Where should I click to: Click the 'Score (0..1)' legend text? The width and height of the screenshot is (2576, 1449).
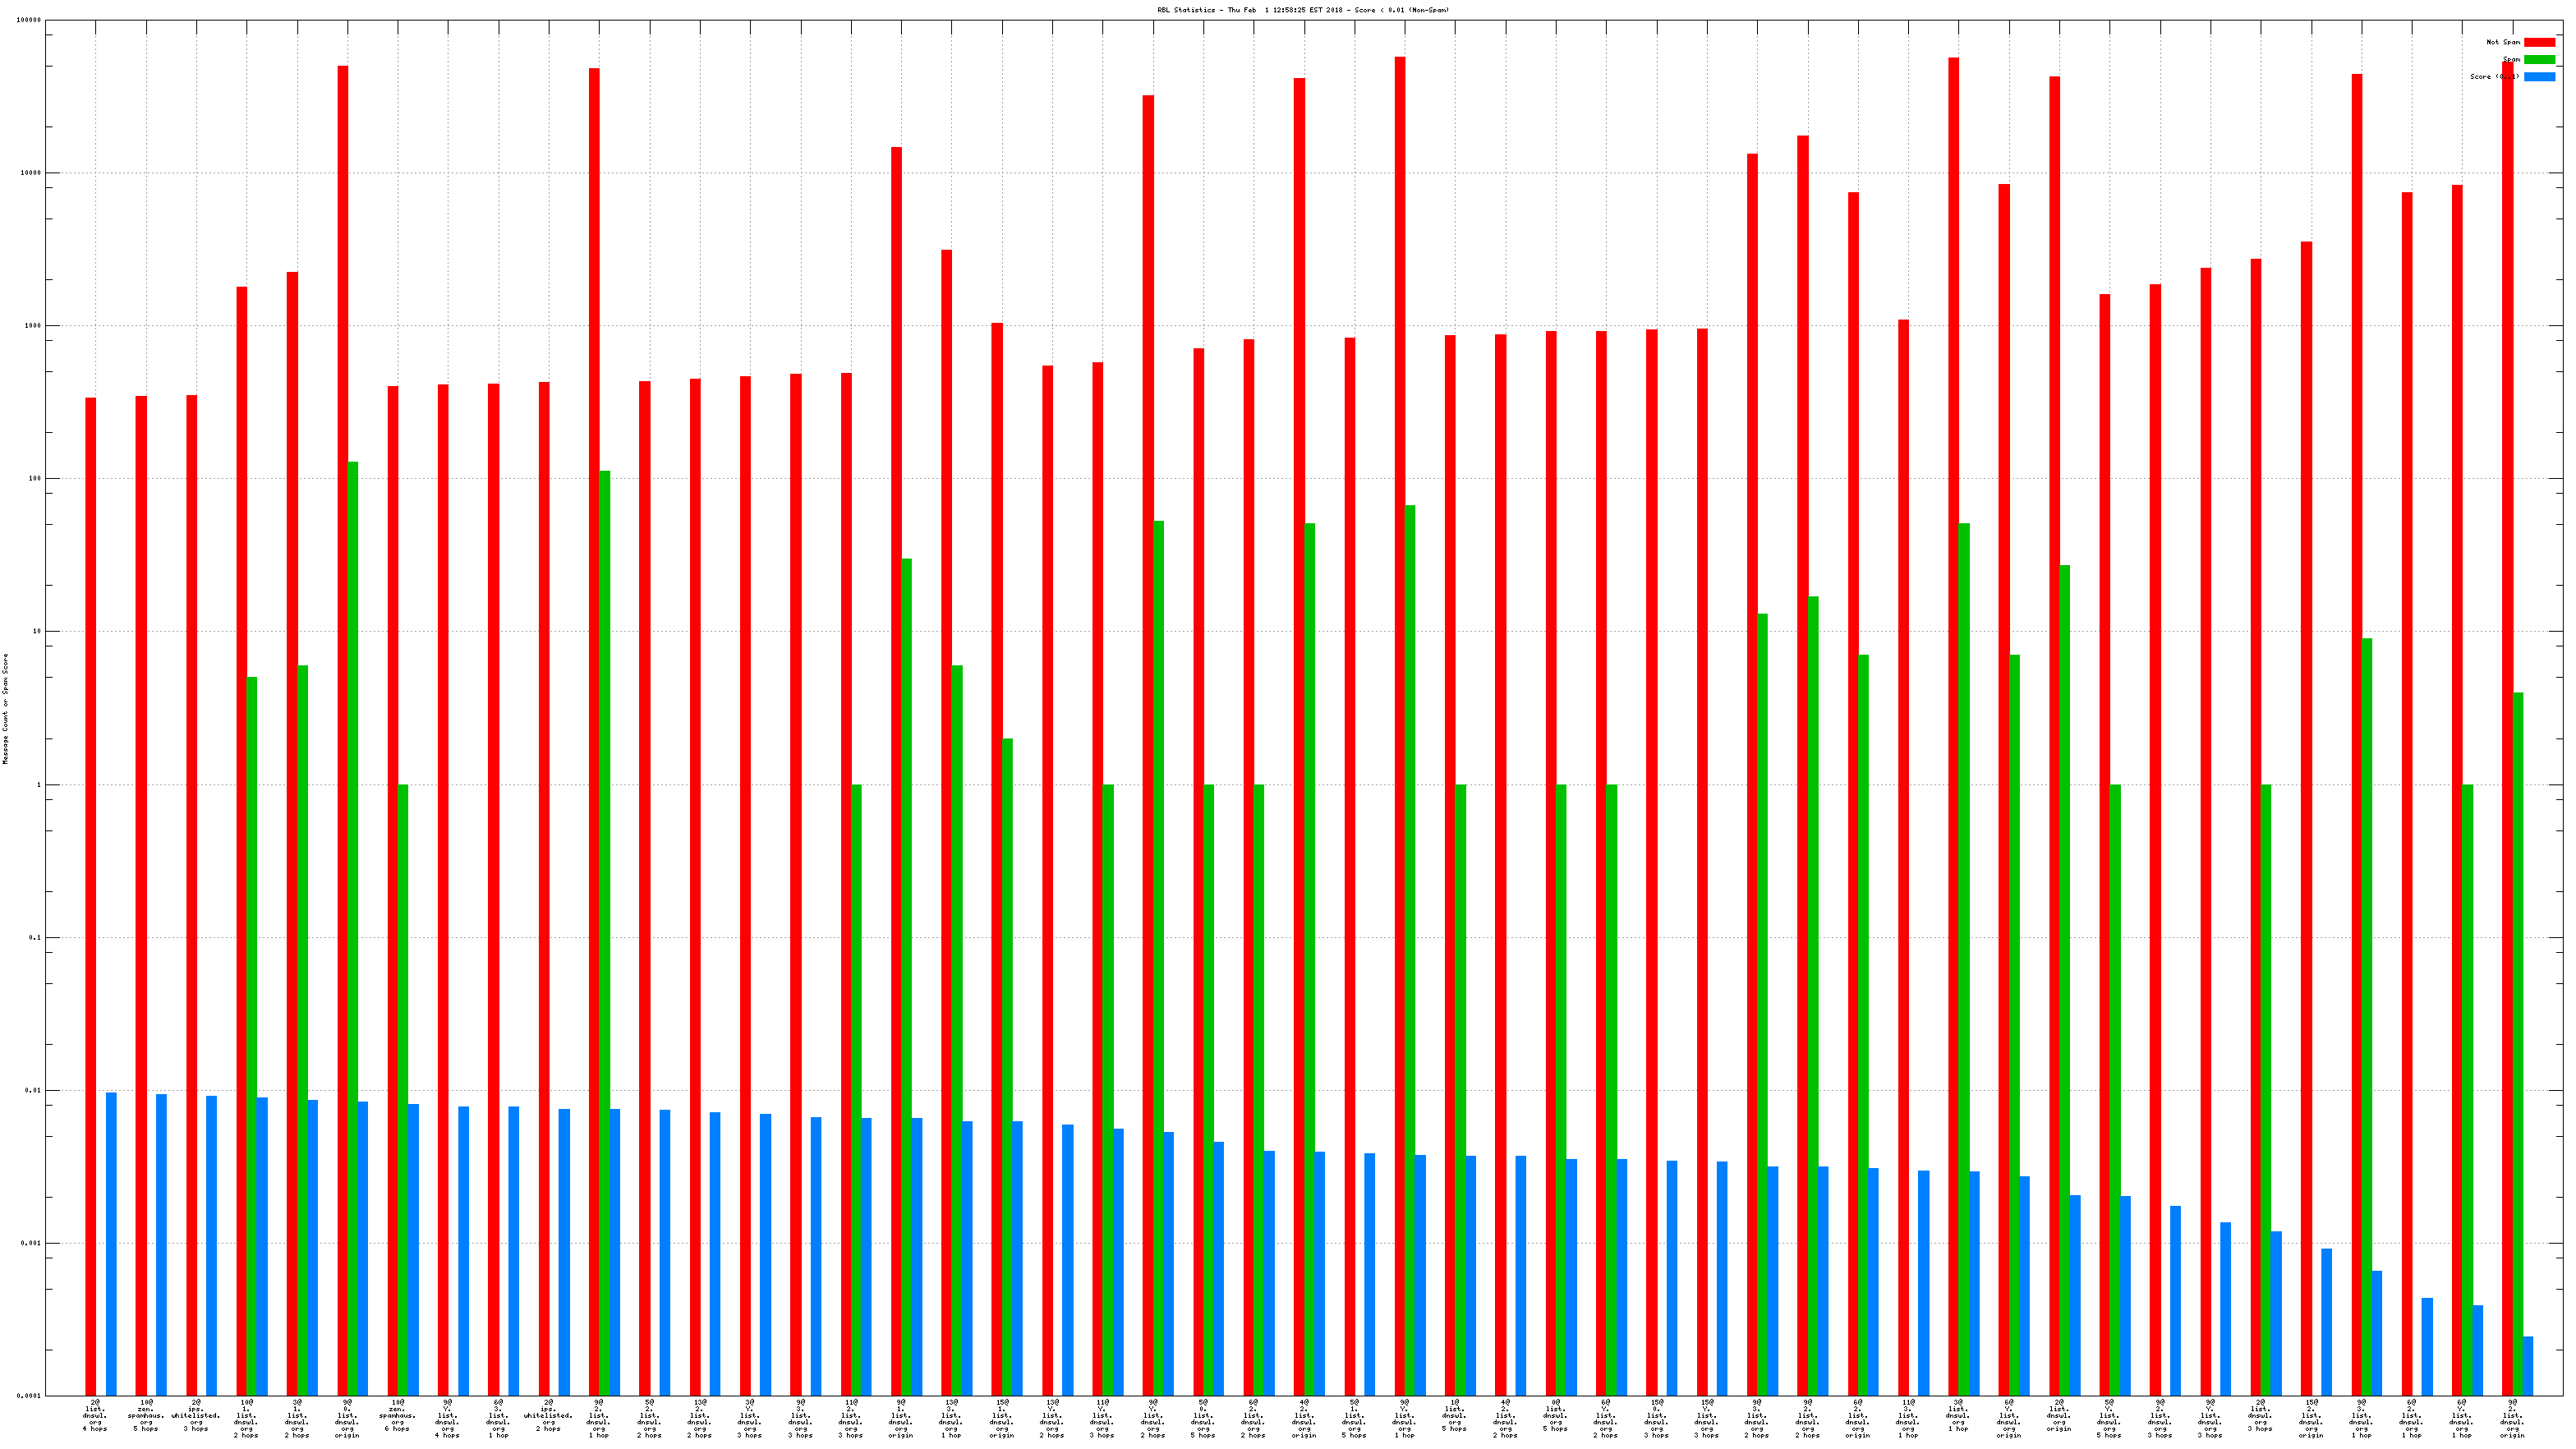(x=2494, y=77)
